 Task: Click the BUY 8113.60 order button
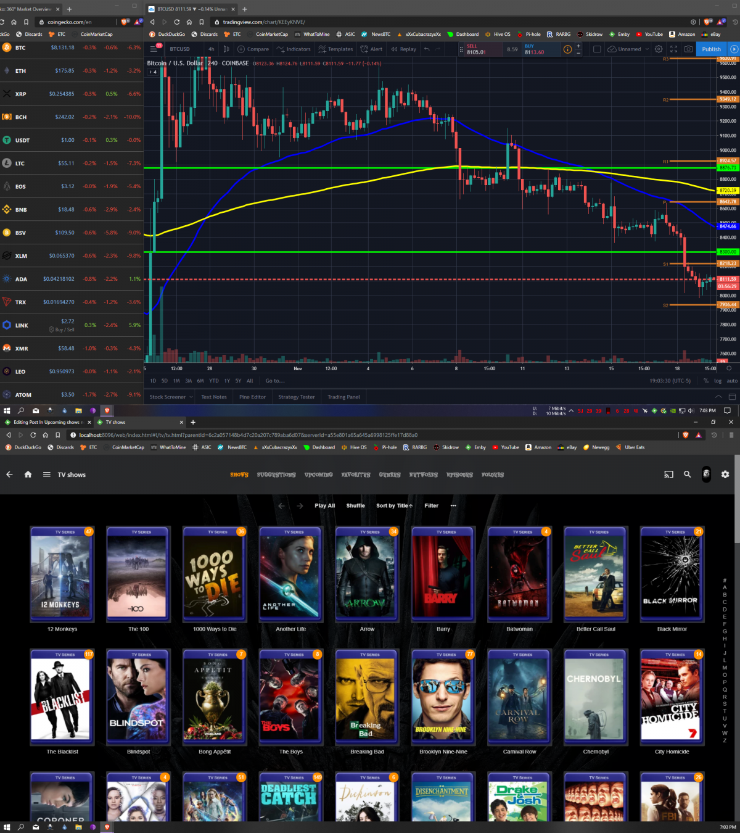(540, 49)
